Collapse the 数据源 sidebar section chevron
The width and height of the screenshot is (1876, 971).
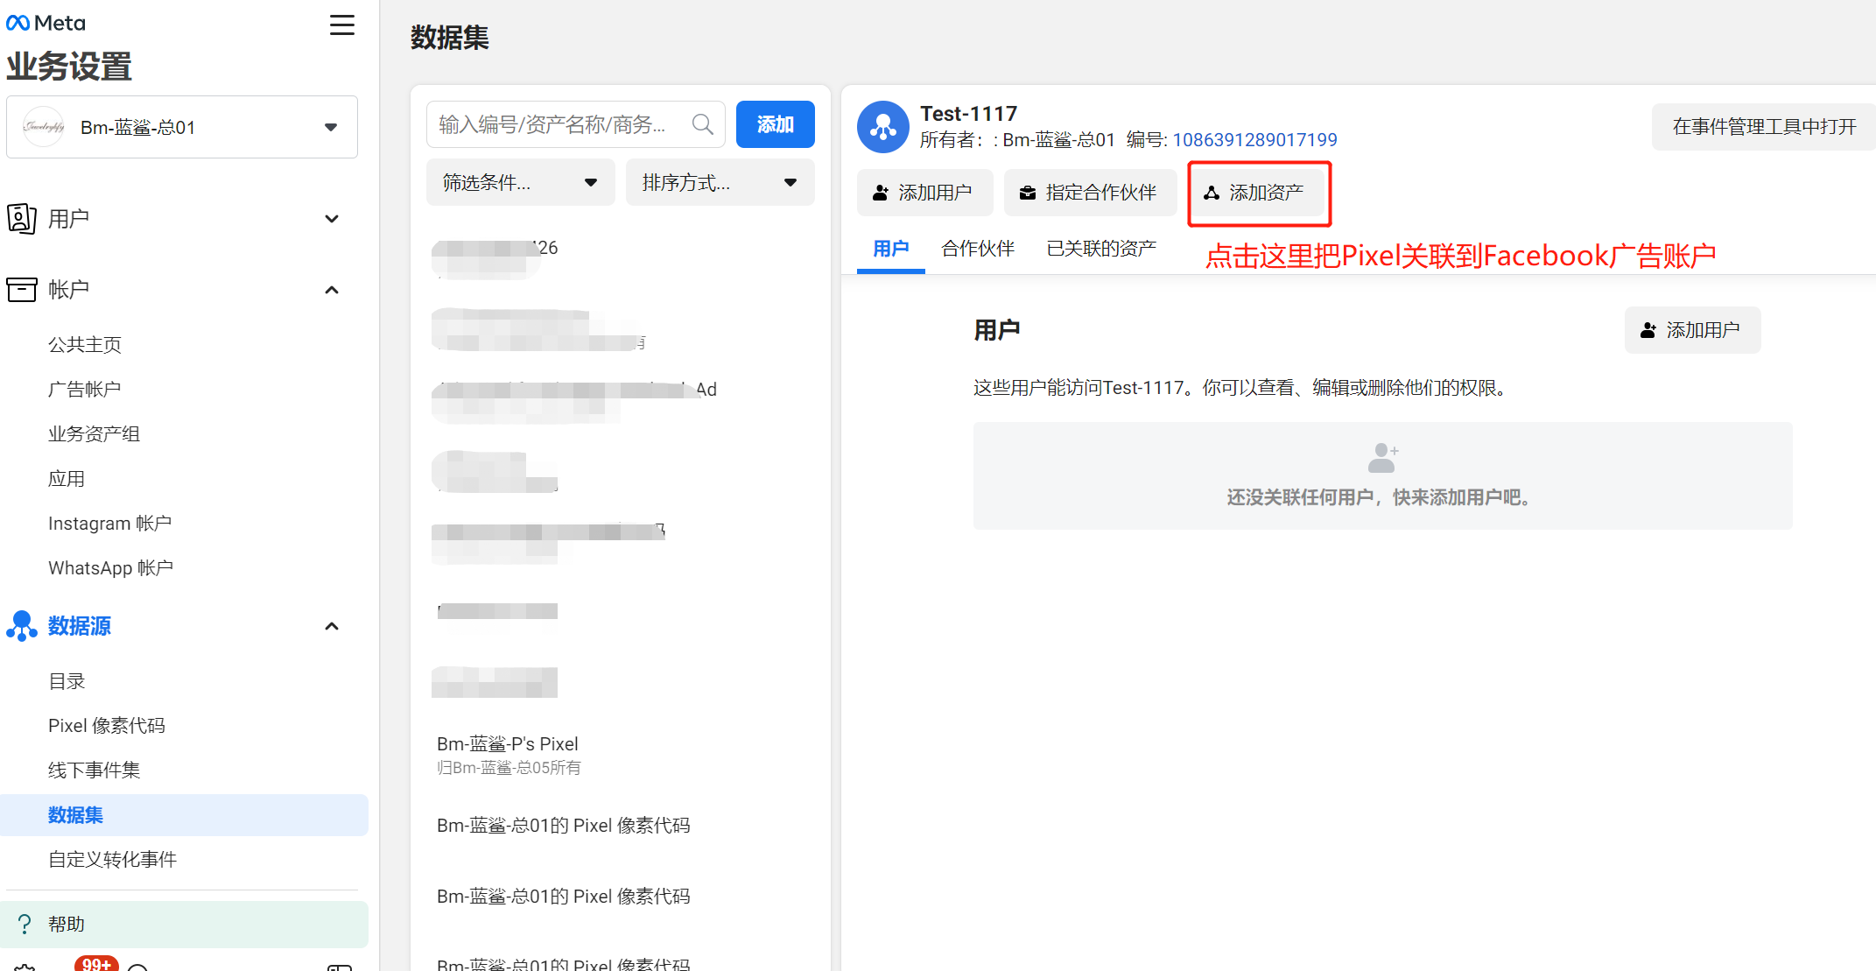coord(332,626)
